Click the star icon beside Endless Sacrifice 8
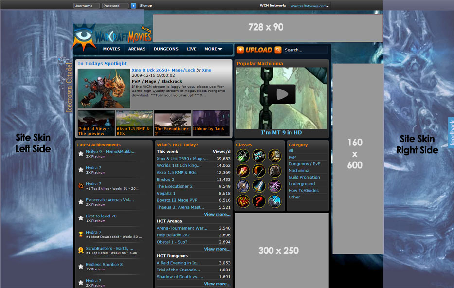The image size is (454, 288). 81,266
